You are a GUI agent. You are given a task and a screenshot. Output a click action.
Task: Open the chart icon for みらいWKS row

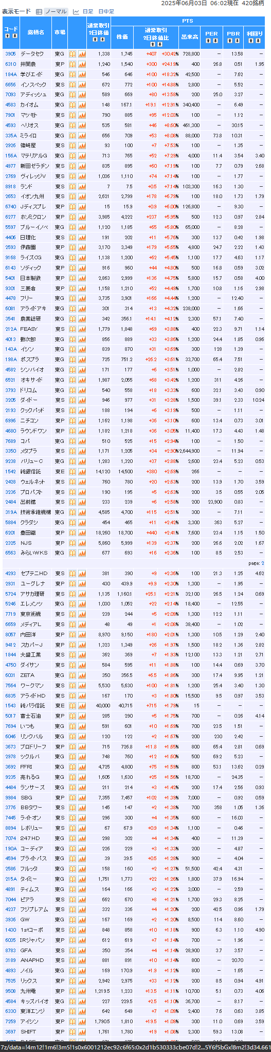pos(82,553)
